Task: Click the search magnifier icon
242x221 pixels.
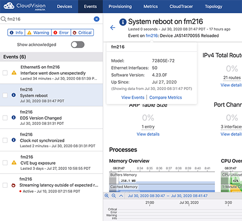Action: 4,19
